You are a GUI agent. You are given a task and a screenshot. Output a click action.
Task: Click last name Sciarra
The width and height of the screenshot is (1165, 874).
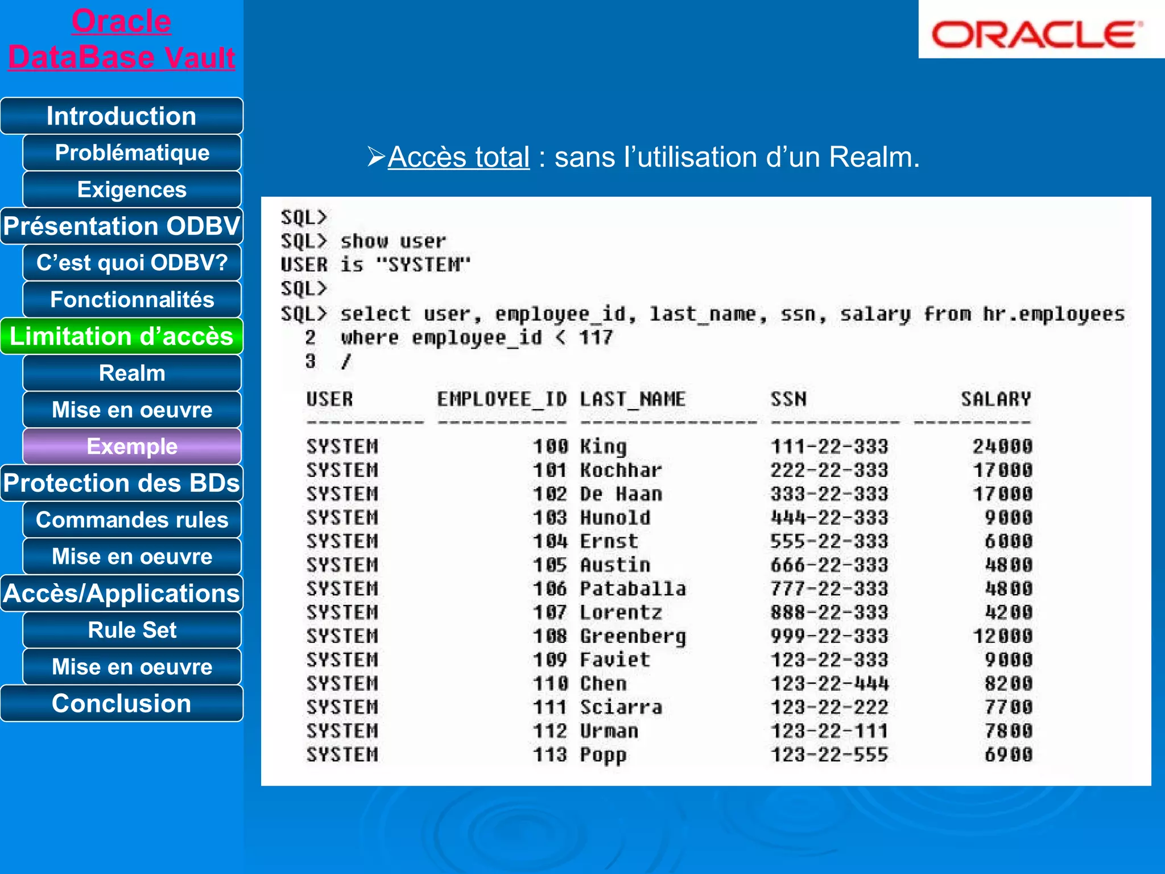[621, 707]
